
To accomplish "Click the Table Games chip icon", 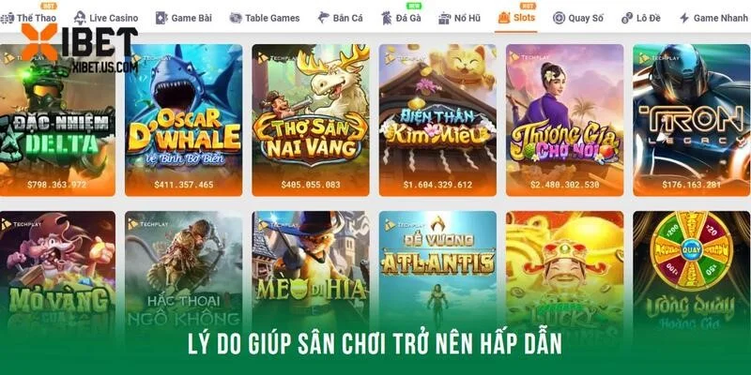I will coord(236,18).
